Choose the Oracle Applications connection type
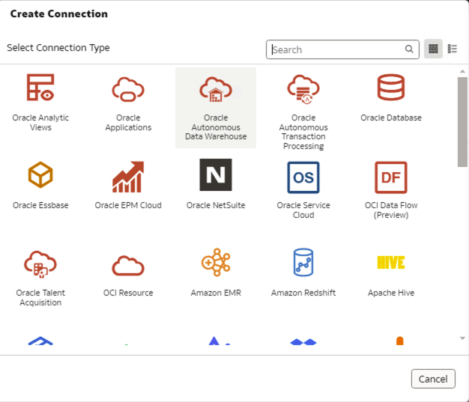The image size is (469, 402). pyautogui.click(x=128, y=89)
